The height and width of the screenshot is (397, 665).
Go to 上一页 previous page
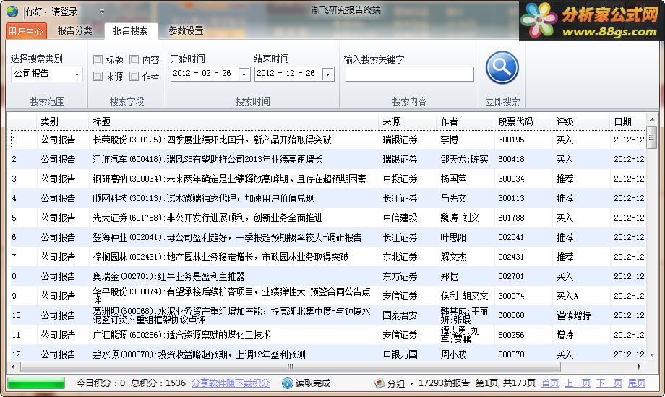(578, 383)
